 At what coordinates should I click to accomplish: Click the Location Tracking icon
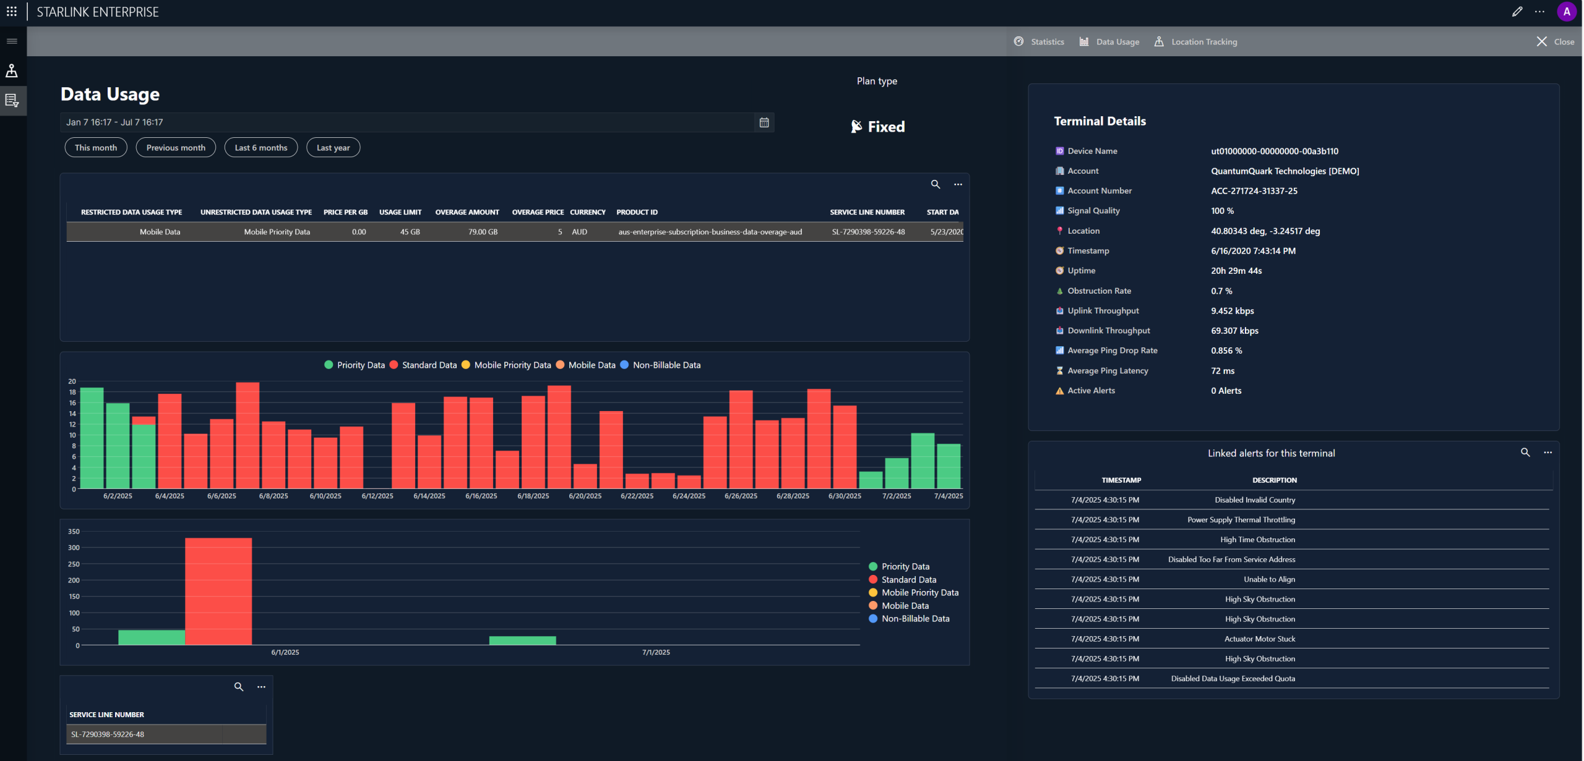pyautogui.click(x=1159, y=41)
